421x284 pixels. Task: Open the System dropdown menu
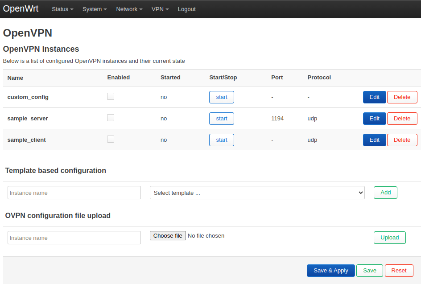tap(95, 9)
